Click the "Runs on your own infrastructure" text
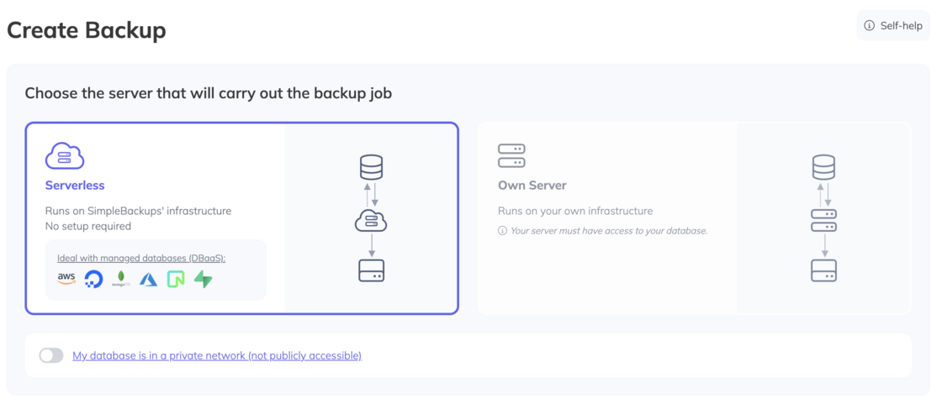 click(575, 211)
